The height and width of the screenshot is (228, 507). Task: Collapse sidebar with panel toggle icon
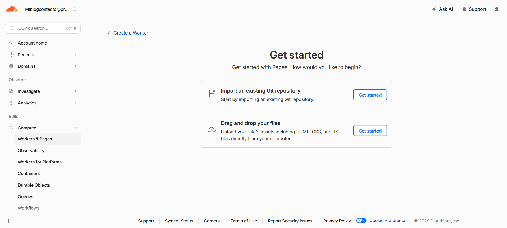11,221
